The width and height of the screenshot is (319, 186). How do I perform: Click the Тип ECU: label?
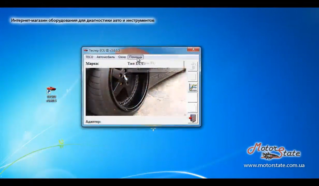tap(137, 63)
